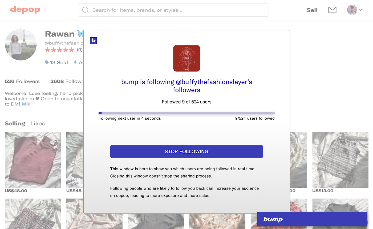Click the search magnifier icon
The image size is (373, 229).
[86, 10]
